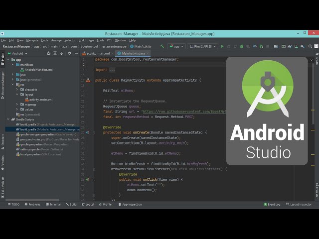
Task: Open the Pixel 2 API 28 device dropdown
Action: pos(203,46)
